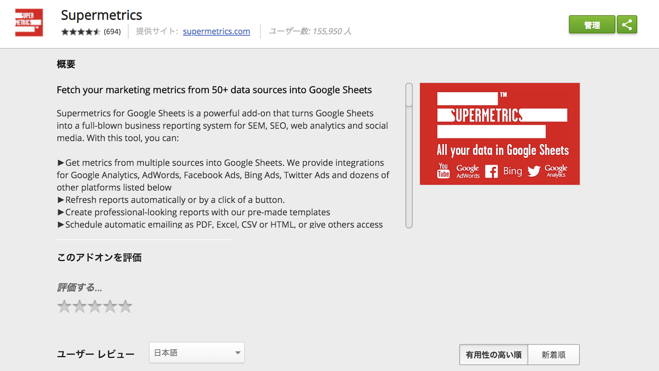The width and height of the screenshot is (659, 371).
Task: Open the supermetrics.com link
Action: click(x=216, y=31)
